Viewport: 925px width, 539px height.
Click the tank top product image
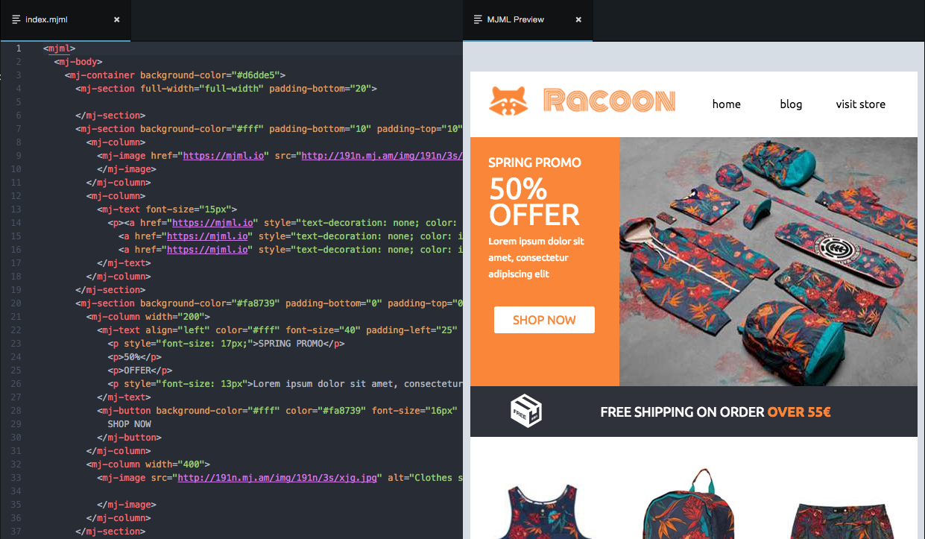pos(545,511)
